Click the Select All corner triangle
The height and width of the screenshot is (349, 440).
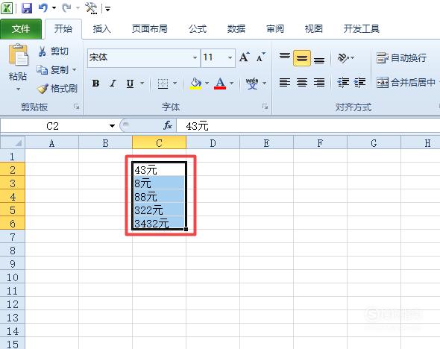coord(13,142)
